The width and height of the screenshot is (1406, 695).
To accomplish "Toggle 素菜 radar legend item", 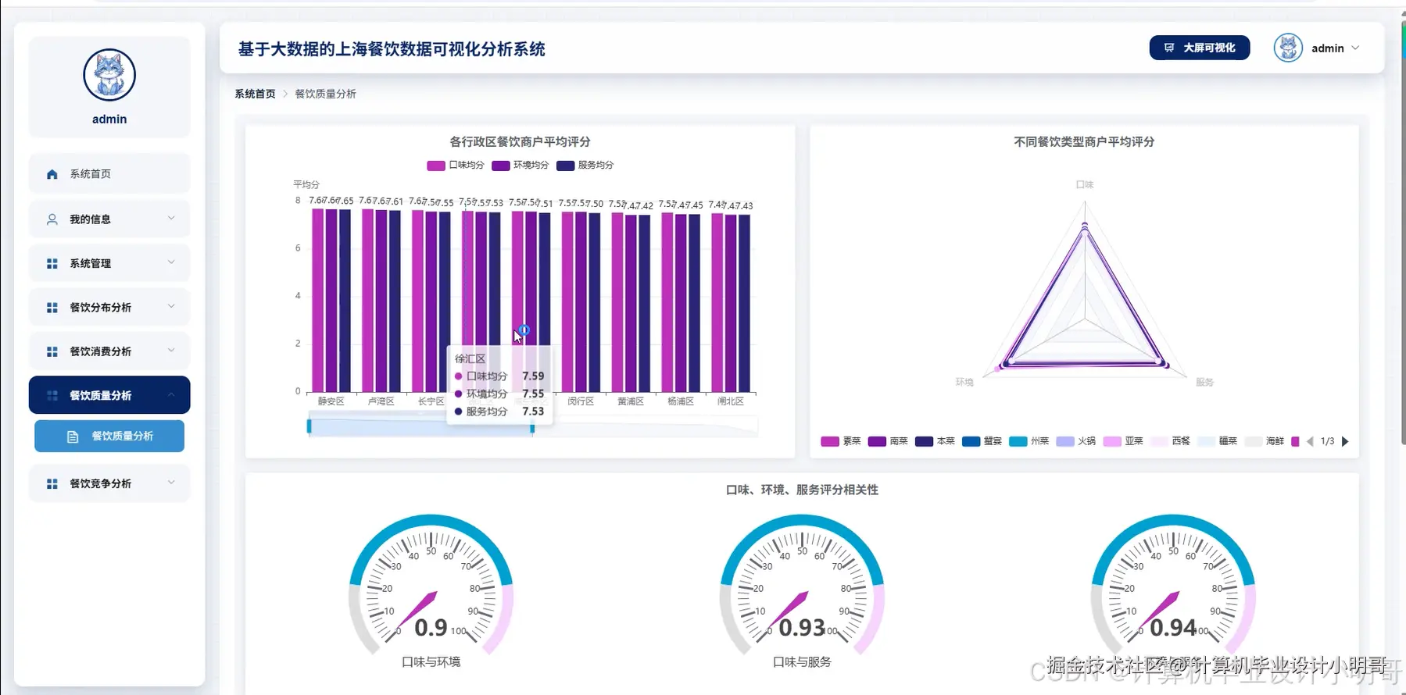I will pos(840,441).
